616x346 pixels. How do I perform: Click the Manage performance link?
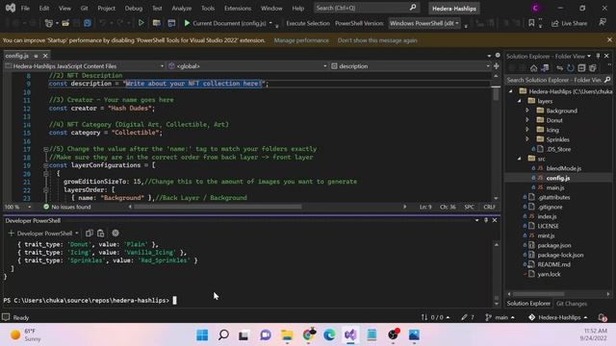(301, 40)
